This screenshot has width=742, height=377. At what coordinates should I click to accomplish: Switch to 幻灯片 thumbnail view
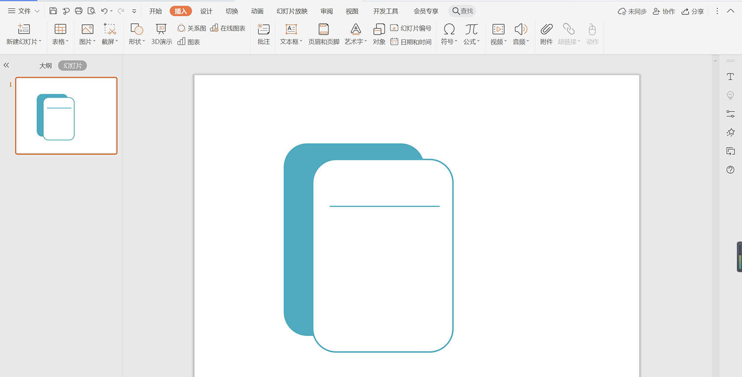(x=72, y=66)
